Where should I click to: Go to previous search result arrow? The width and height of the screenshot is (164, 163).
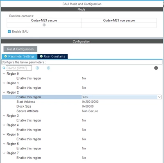37,68
